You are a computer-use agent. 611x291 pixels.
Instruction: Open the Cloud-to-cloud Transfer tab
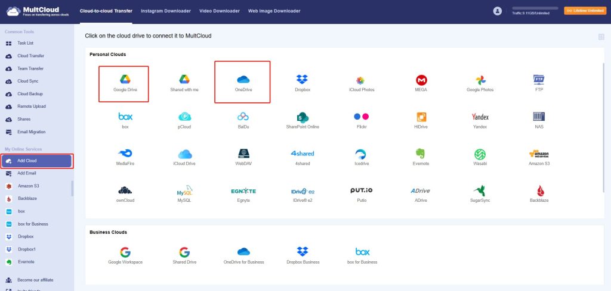coord(106,11)
